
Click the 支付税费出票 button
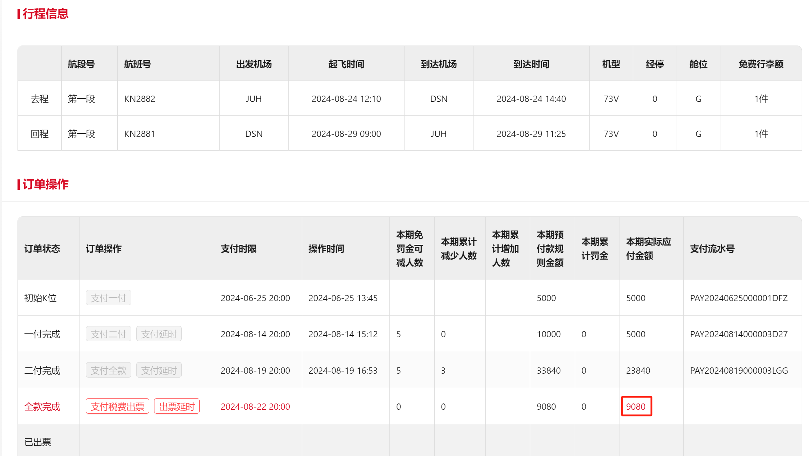[117, 406]
